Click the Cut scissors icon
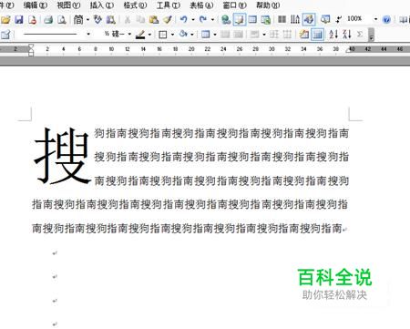The image size is (410, 329). point(128,20)
